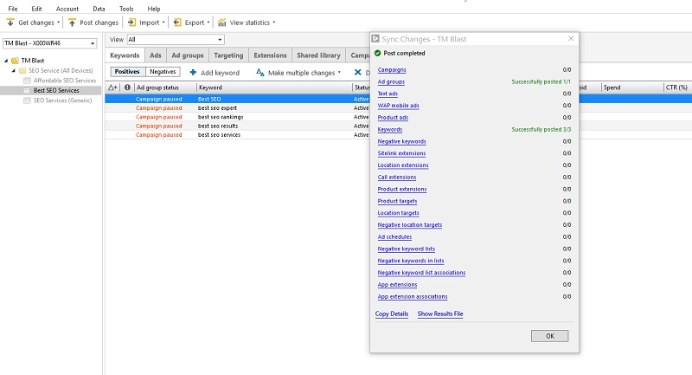This screenshot has width=692, height=375.
Task: Sort by the Spend column header
Action: [x=632, y=87]
